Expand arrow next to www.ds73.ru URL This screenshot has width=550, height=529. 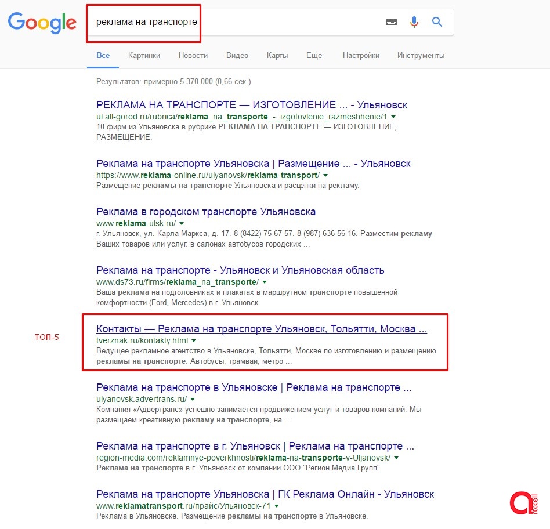point(265,282)
